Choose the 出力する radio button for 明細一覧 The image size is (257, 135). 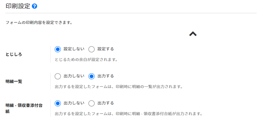(92, 76)
